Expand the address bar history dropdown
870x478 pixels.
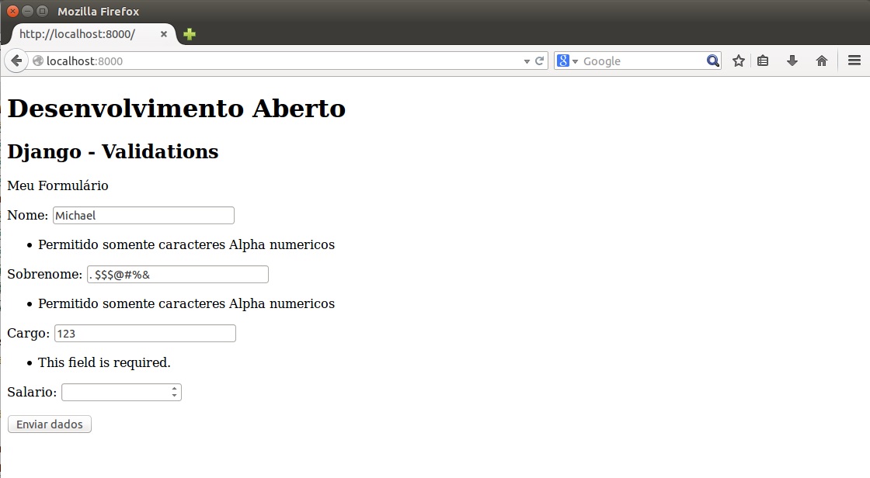pos(527,61)
